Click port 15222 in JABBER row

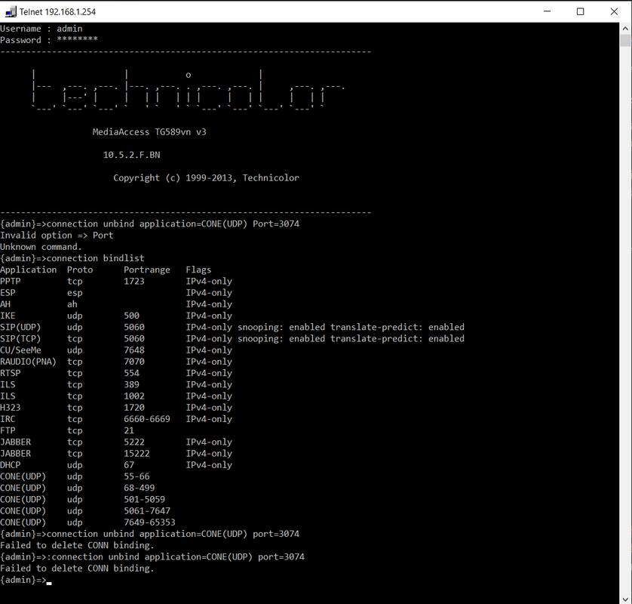137,454
